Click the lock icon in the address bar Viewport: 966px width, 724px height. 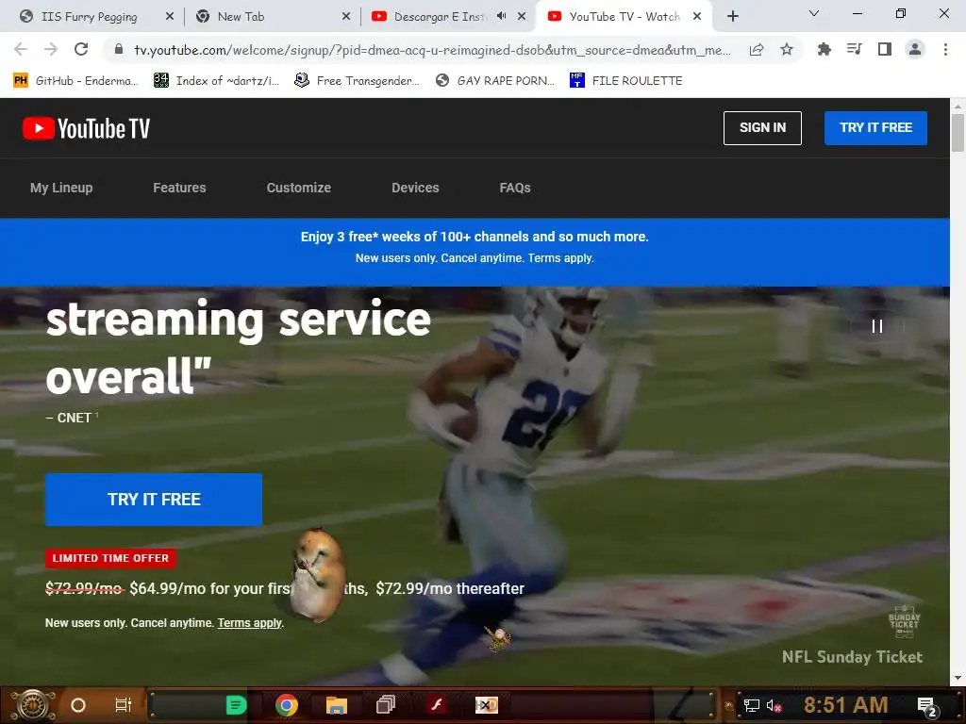[119, 49]
